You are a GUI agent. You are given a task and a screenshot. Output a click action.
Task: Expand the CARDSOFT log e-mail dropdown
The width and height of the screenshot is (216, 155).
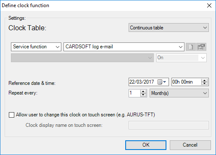(124, 47)
